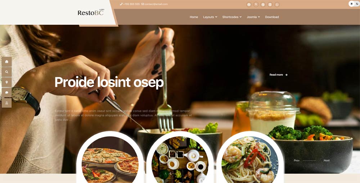Open the LinkedIn social icon
360x183 pixels.
click(x=270, y=5)
